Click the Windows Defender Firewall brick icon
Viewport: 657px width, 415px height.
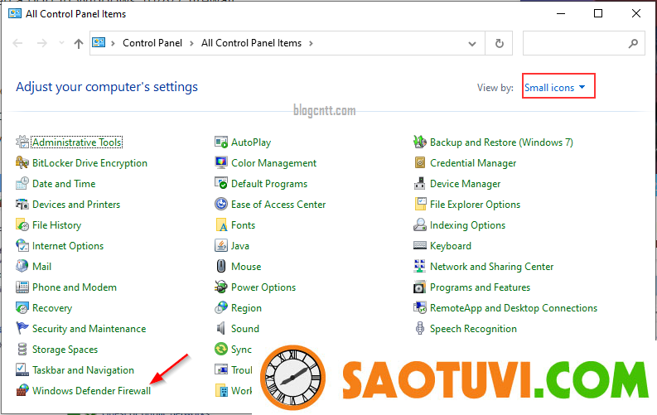[x=22, y=390]
